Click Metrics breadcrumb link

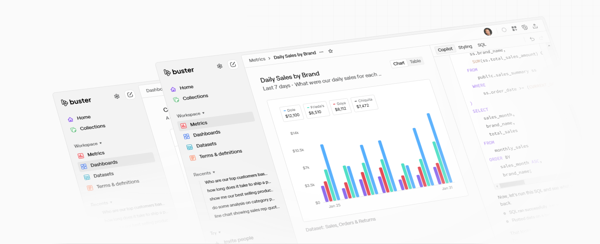click(257, 60)
